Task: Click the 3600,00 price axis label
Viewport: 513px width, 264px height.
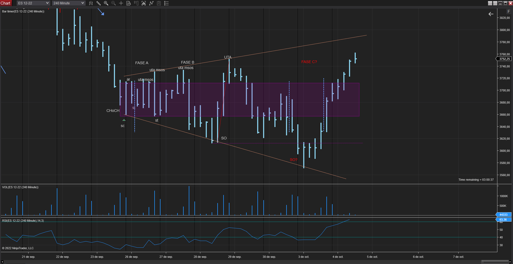Action: point(505,151)
